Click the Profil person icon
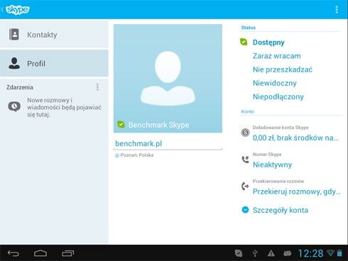 14,63
